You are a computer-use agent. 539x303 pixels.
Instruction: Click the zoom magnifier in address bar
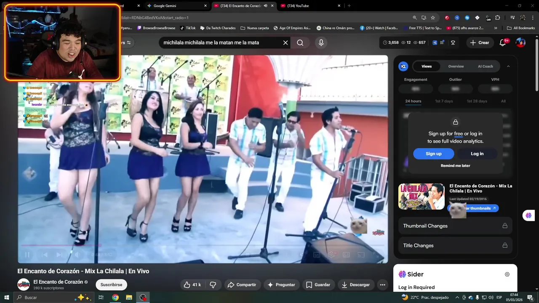415,18
